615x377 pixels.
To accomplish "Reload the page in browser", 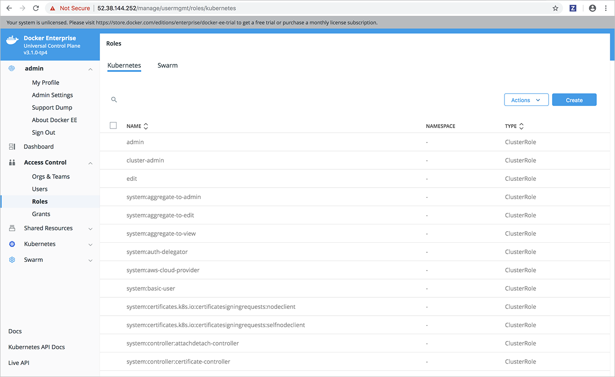I will point(36,8).
